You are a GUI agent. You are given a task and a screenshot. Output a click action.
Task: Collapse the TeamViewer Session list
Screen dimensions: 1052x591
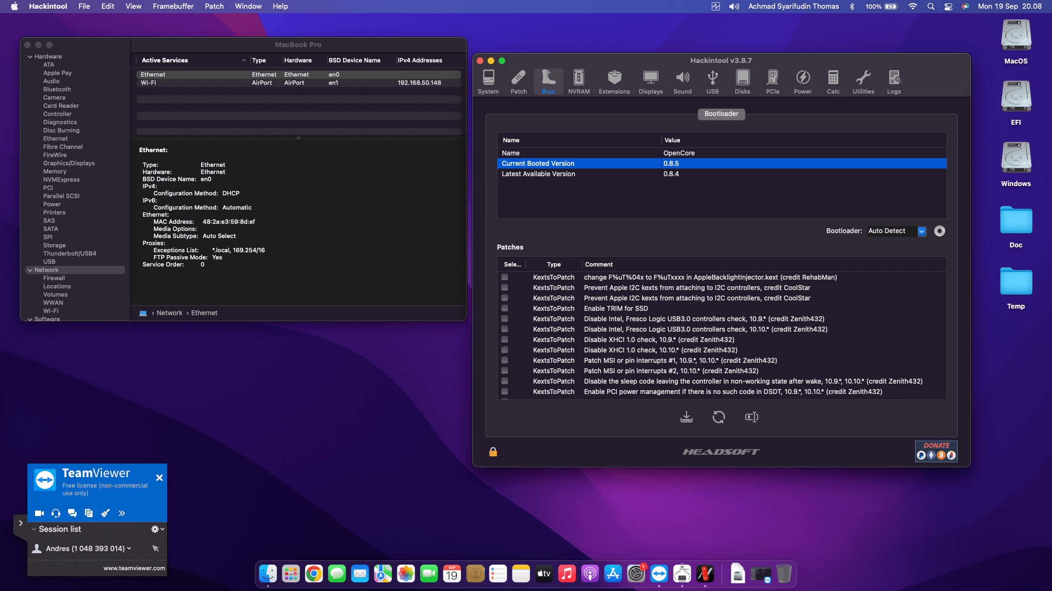pyautogui.click(x=34, y=529)
